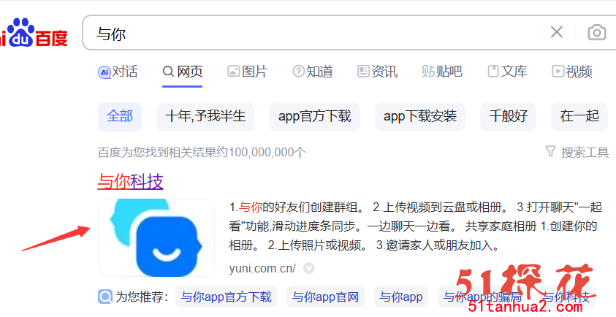616x317 pixels.
Task: Switch to the AI 对话 tab
Action: 118,72
